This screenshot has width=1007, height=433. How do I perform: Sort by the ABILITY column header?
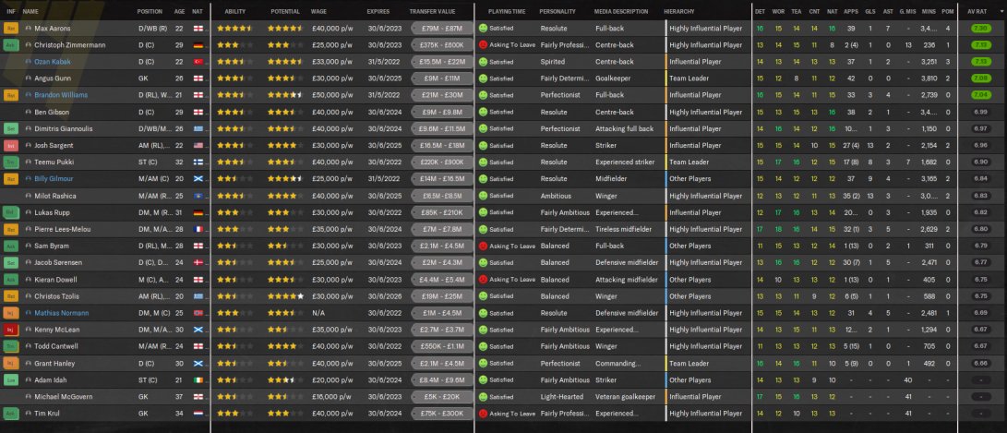pyautogui.click(x=235, y=12)
